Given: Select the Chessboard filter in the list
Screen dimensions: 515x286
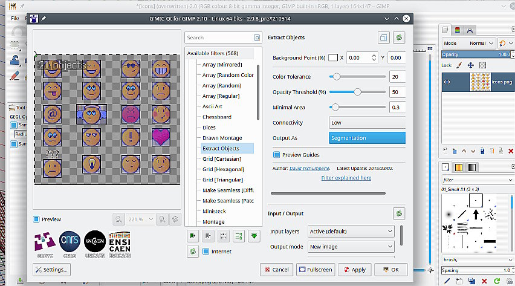Looking at the screenshot, I should tap(217, 117).
